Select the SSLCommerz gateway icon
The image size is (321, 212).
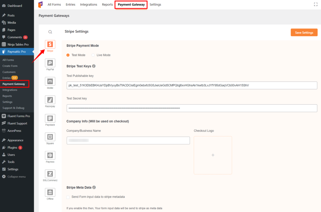50,173
